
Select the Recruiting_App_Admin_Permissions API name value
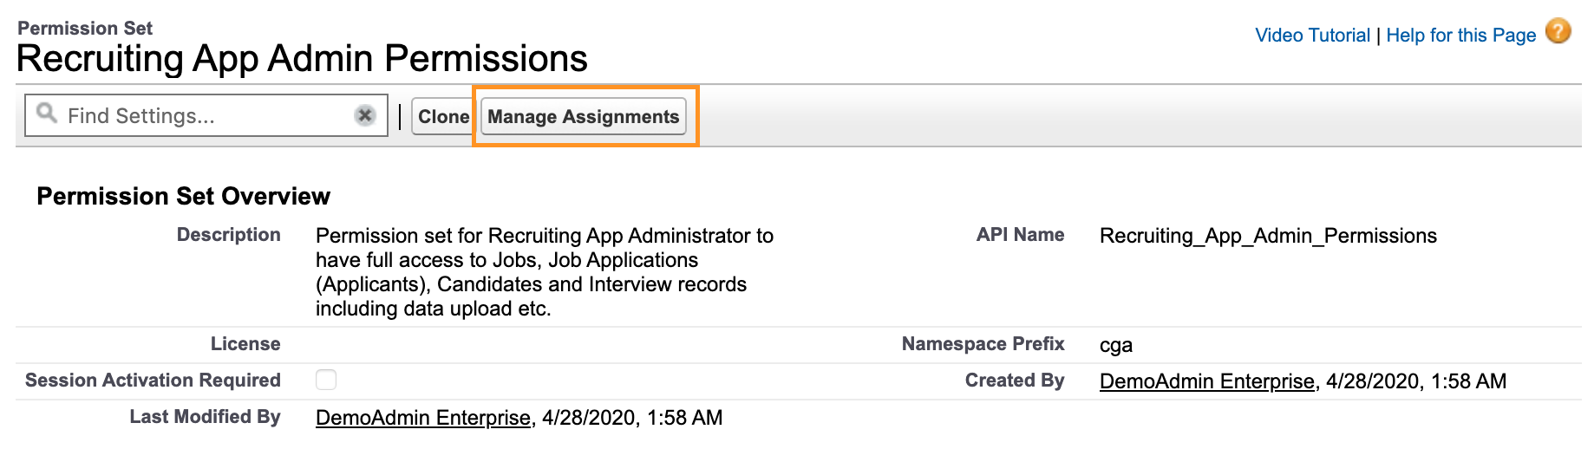[x=1268, y=236]
